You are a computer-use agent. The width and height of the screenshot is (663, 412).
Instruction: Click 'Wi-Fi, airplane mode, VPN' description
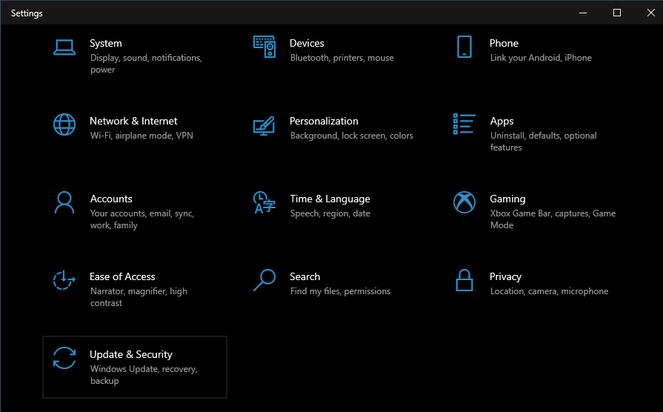click(141, 136)
